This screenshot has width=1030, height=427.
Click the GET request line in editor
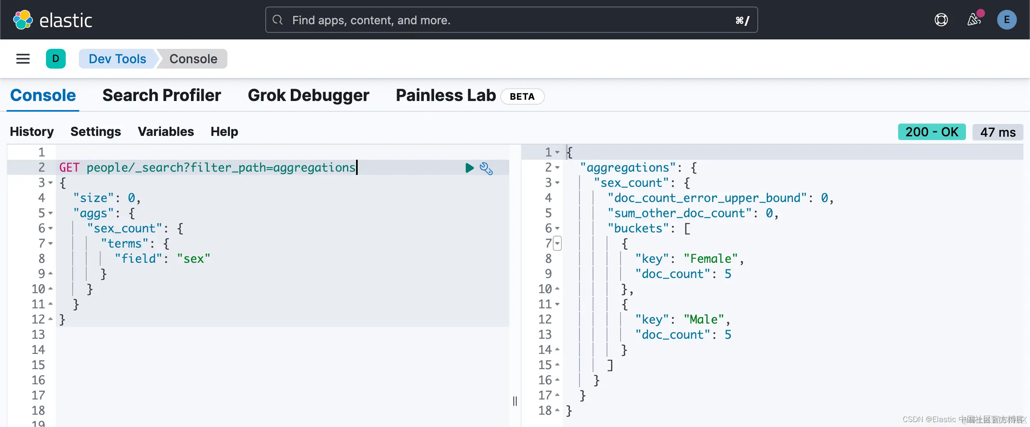[x=207, y=168]
